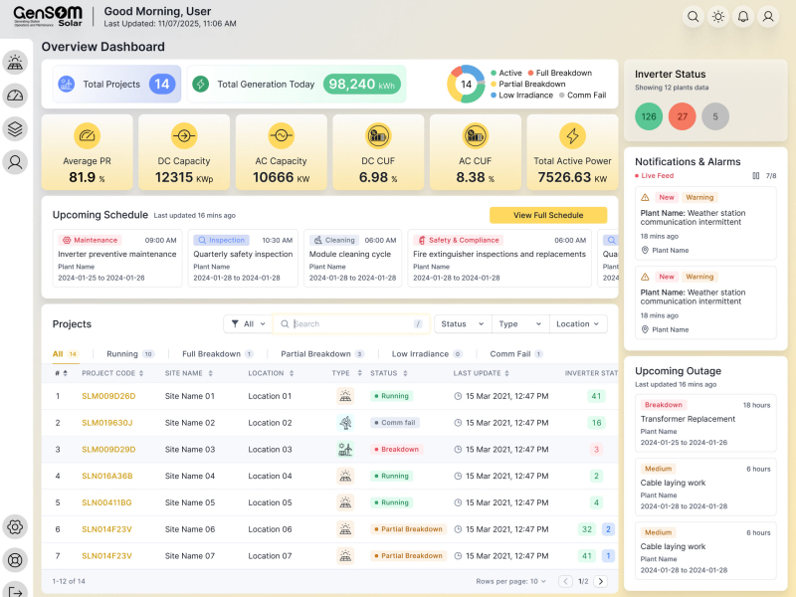This screenshot has width=796, height=597.
Task: Click the GenSOM Solar logo
Action: point(48,16)
